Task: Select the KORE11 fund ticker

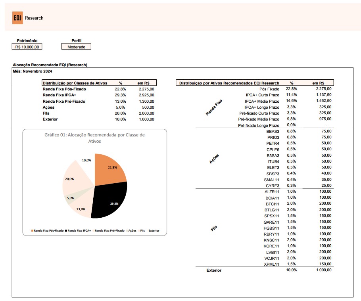Action: point(271,246)
